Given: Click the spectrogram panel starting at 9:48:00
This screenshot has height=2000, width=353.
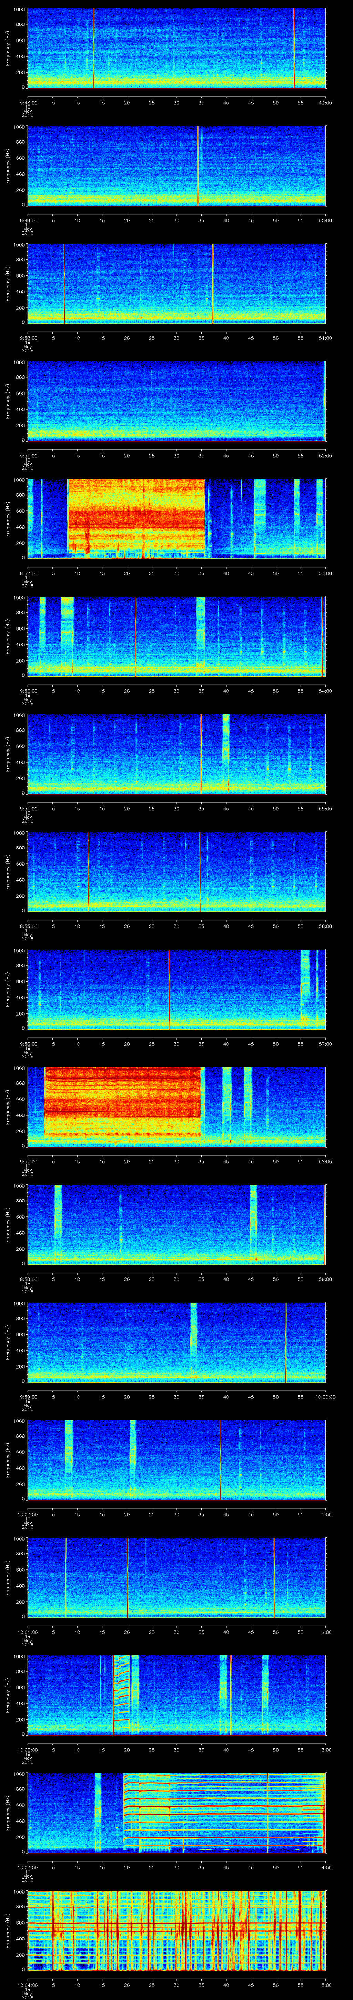Looking at the screenshot, I should point(176,48).
